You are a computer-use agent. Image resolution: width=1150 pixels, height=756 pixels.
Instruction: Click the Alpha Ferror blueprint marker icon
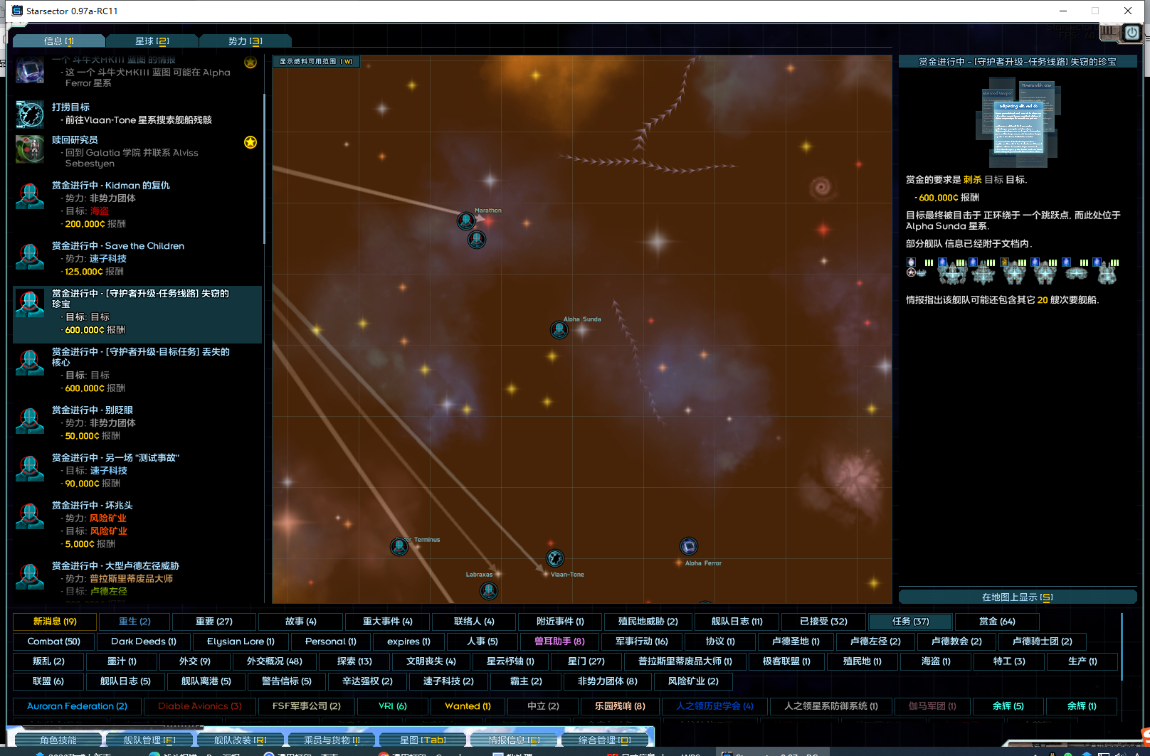point(688,546)
